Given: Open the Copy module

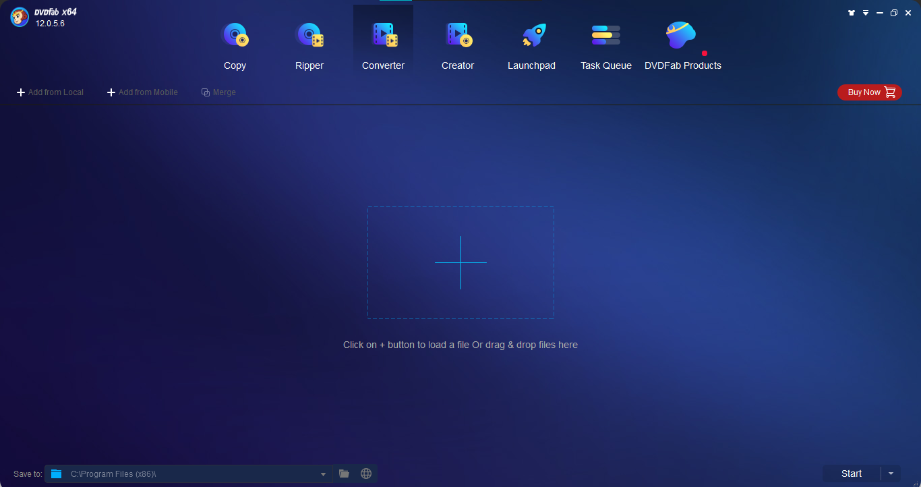Looking at the screenshot, I should (x=235, y=45).
